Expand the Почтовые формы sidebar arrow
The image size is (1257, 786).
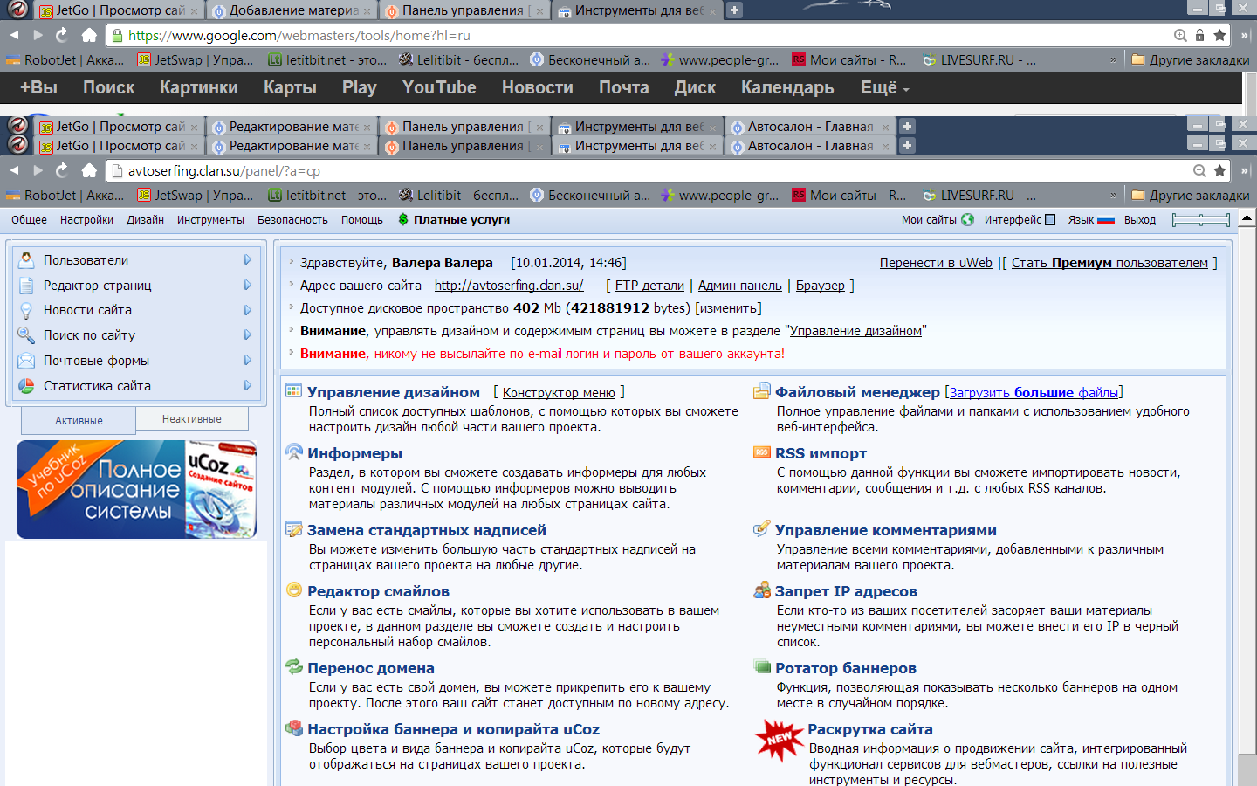pyautogui.click(x=248, y=360)
